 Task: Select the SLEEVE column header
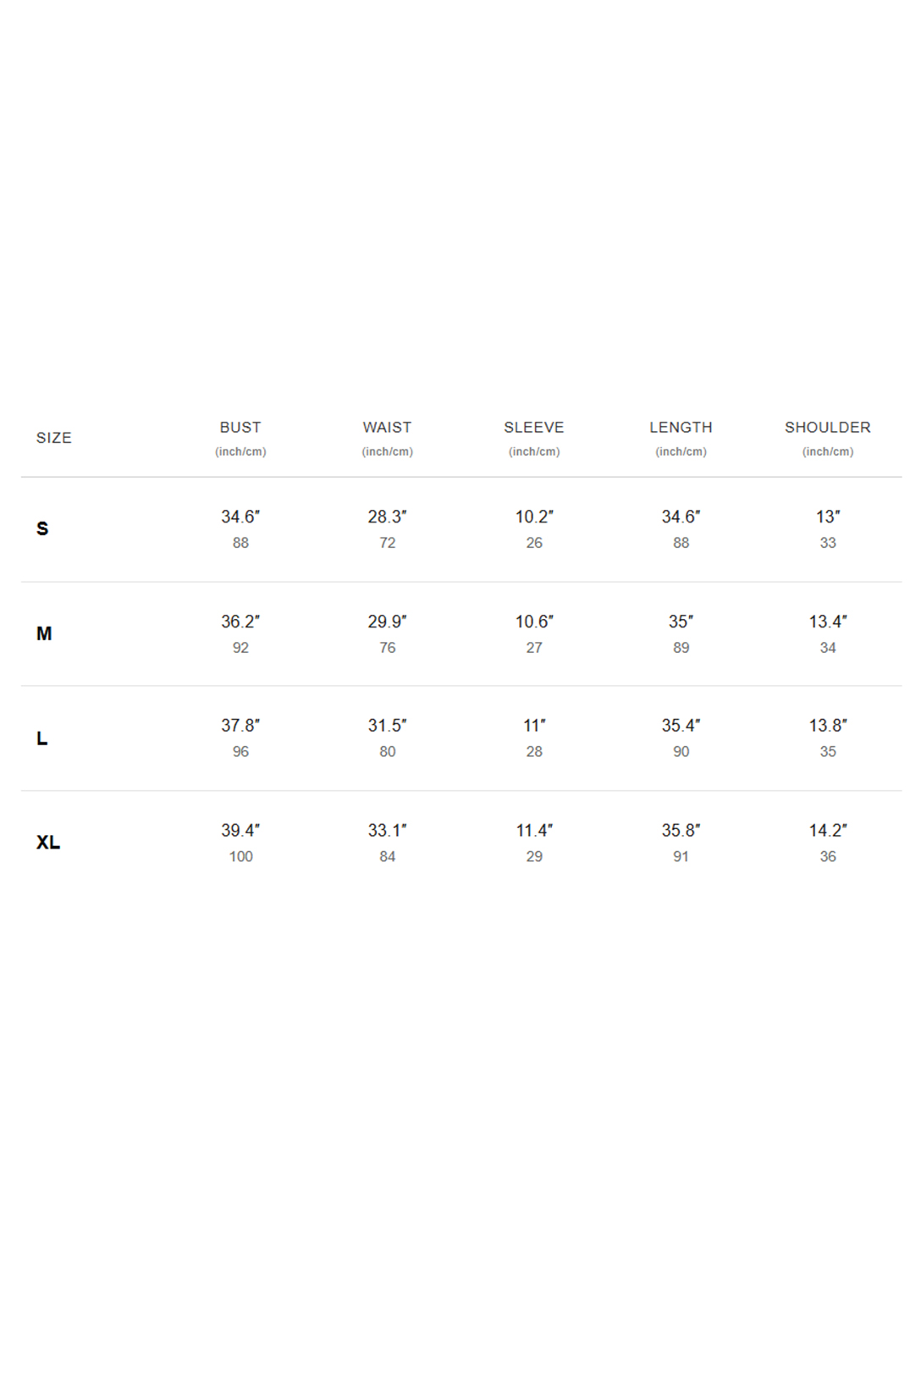(x=534, y=428)
